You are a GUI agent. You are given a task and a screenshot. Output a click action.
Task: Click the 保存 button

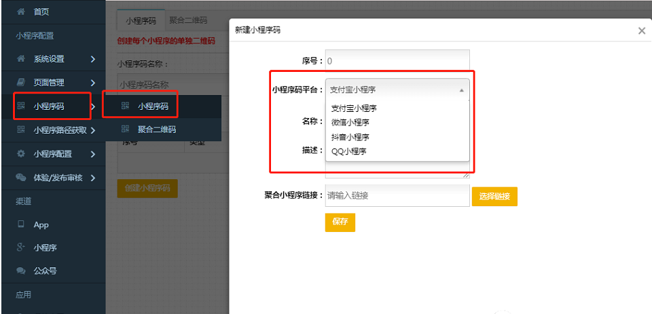point(340,222)
